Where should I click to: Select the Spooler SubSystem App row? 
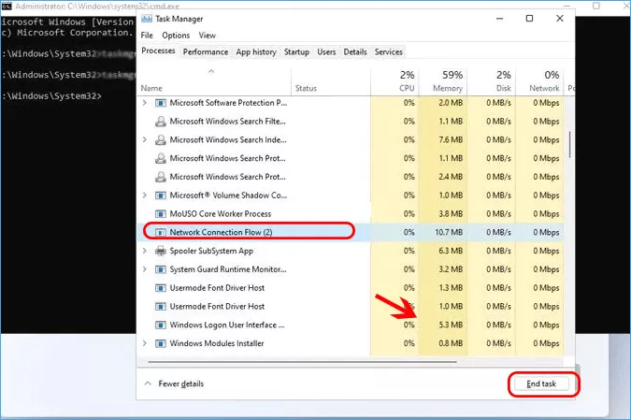pos(351,252)
